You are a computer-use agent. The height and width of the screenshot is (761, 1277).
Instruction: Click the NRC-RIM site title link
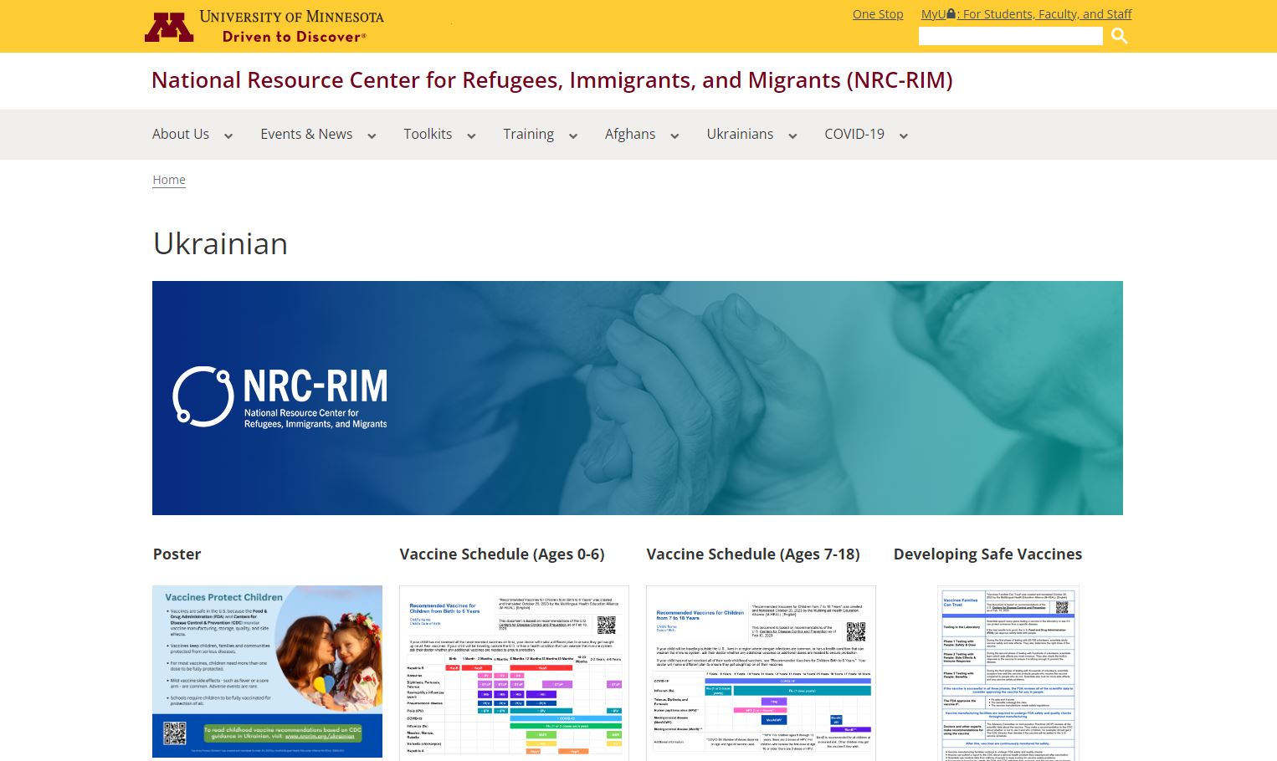pyautogui.click(x=551, y=80)
